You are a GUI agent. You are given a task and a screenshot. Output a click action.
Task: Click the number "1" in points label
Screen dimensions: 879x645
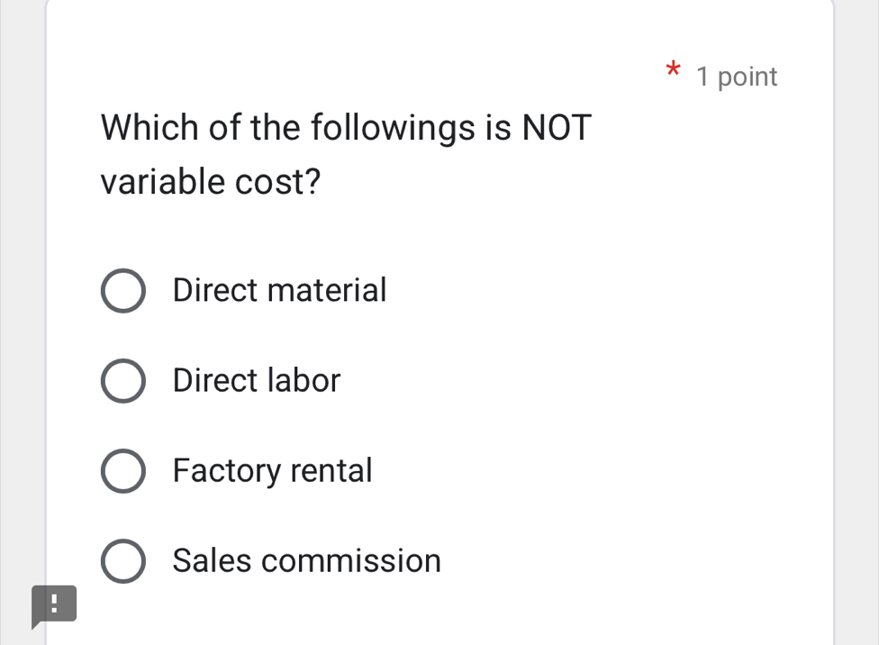pyautogui.click(x=703, y=77)
